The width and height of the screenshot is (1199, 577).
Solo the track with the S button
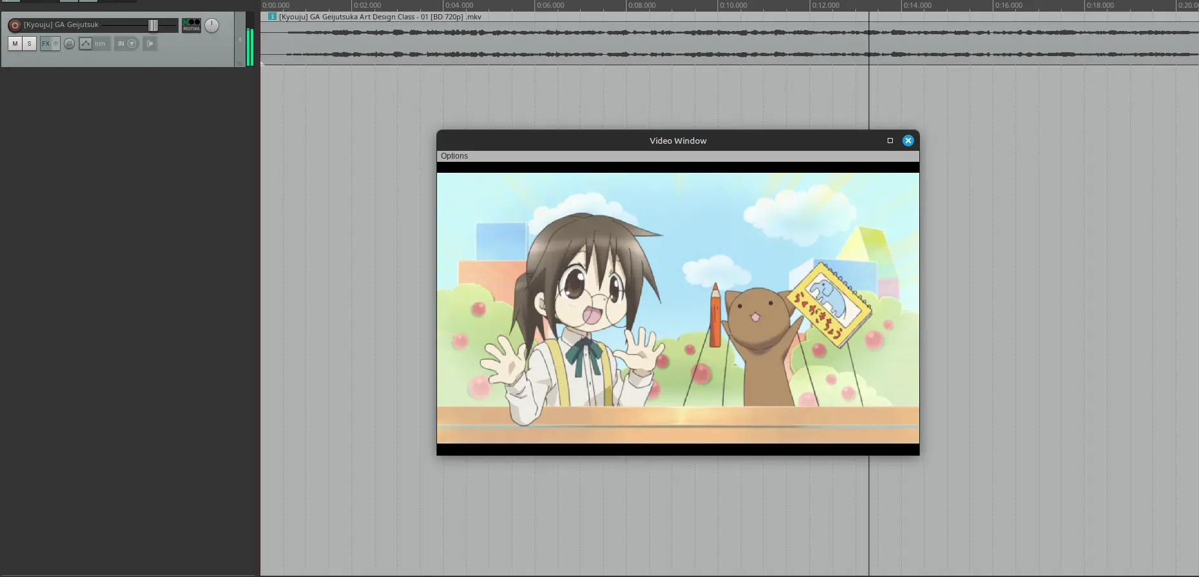29,43
